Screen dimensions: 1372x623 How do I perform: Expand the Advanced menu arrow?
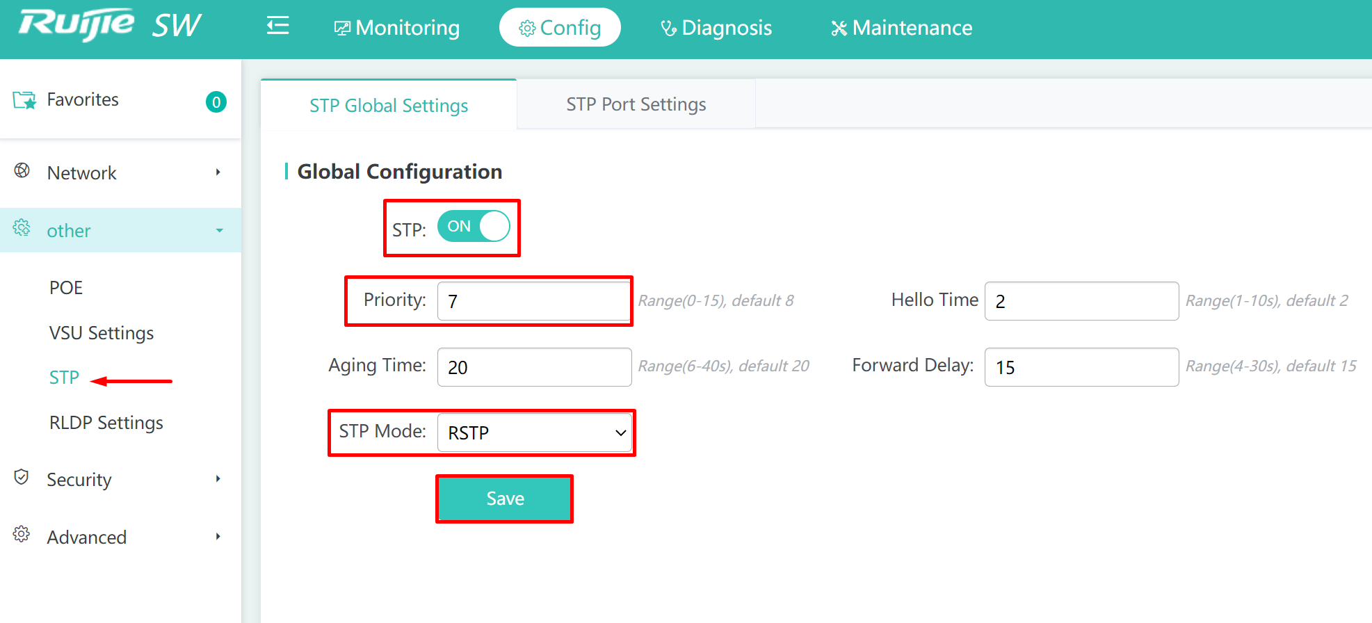(218, 536)
